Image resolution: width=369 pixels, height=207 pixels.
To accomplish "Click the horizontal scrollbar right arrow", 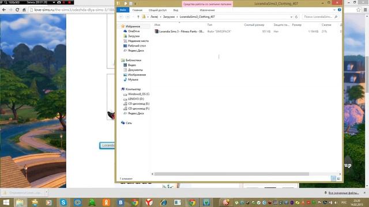I will (x=340, y=174).
